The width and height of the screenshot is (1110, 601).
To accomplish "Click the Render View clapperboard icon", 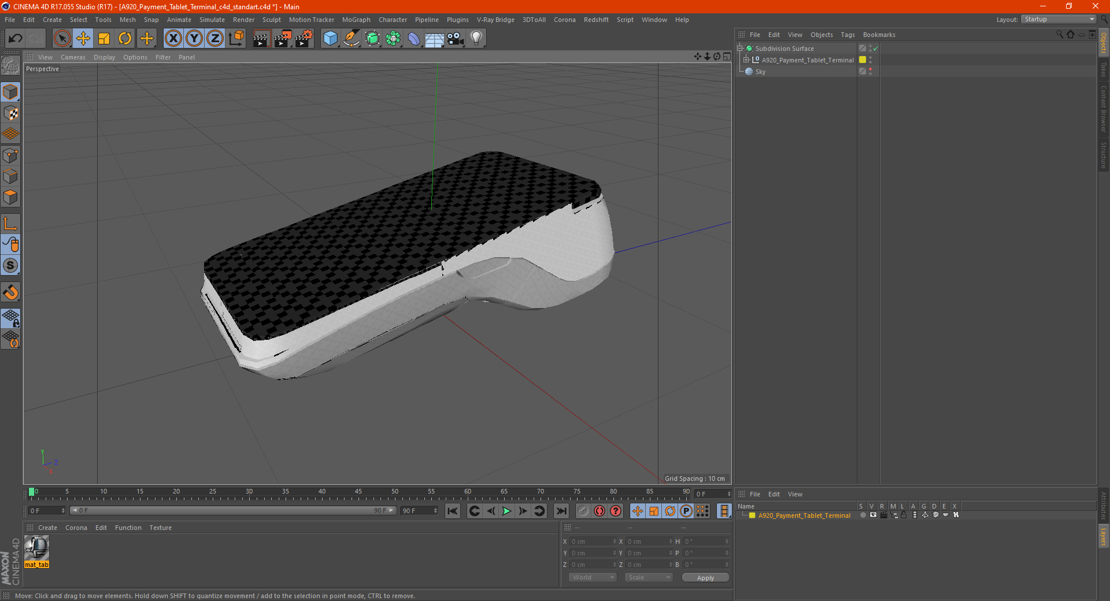I will coord(261,39).
